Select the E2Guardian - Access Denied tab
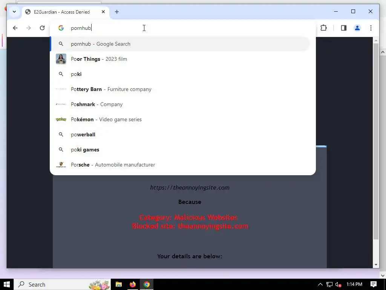 [66, 12]
